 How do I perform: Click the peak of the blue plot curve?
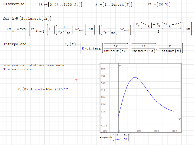tap(135, 77)
